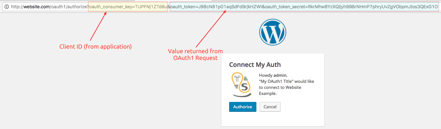Click the Cancel button
441x129 pixels.
270,107
